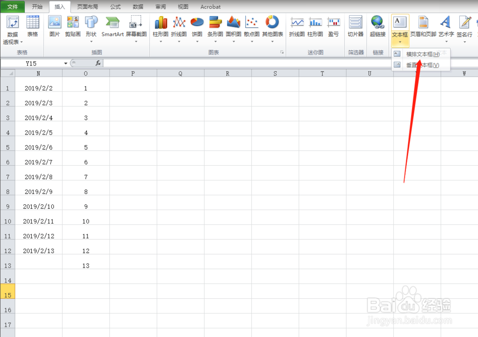Select column O header
478x337 pixels.
(x=86, y=73)
